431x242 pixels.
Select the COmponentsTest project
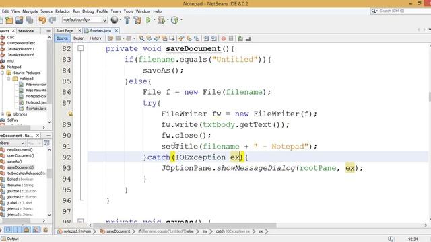point(21,43)
